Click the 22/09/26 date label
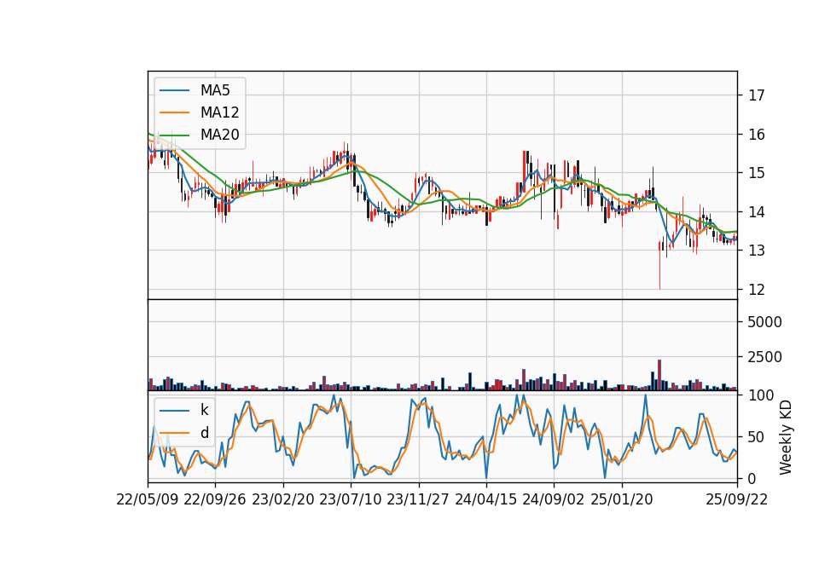This screenshot has width=819, height=588. pos(215,499)
